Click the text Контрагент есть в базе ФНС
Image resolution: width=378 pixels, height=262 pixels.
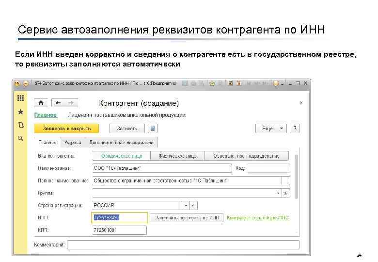(x=257, y=218)
